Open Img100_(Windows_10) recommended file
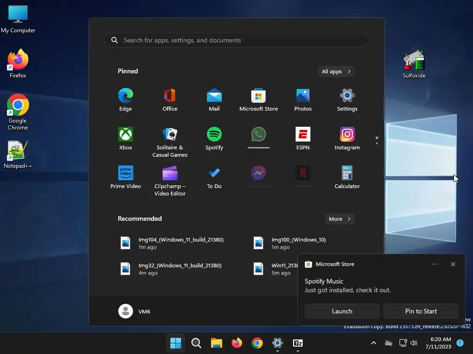The image size is (473, 354). pos(290,243)
